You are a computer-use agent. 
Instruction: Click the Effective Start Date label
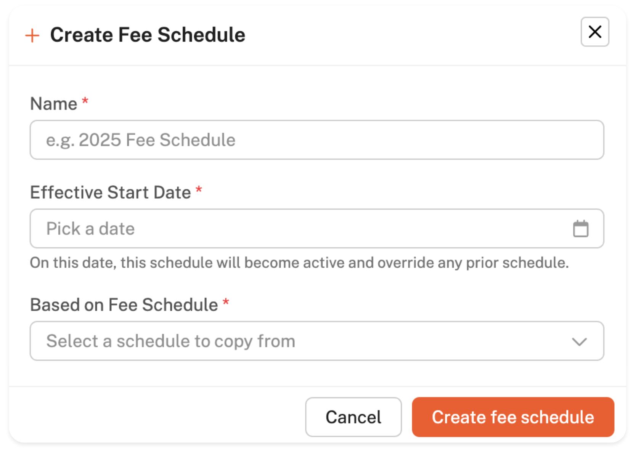(x=111, y=192)
